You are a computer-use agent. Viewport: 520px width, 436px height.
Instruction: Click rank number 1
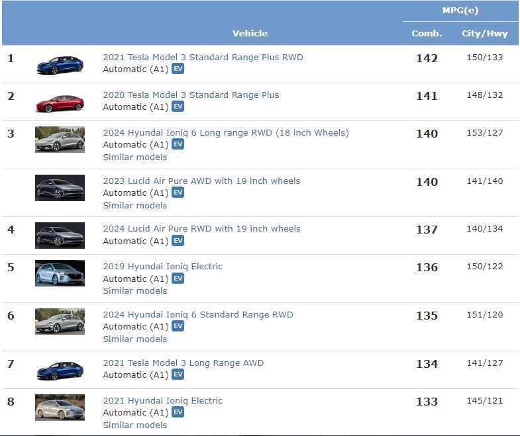tap(11, 58)
